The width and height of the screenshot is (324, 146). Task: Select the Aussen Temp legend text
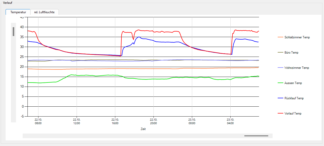tap(293, 83)
